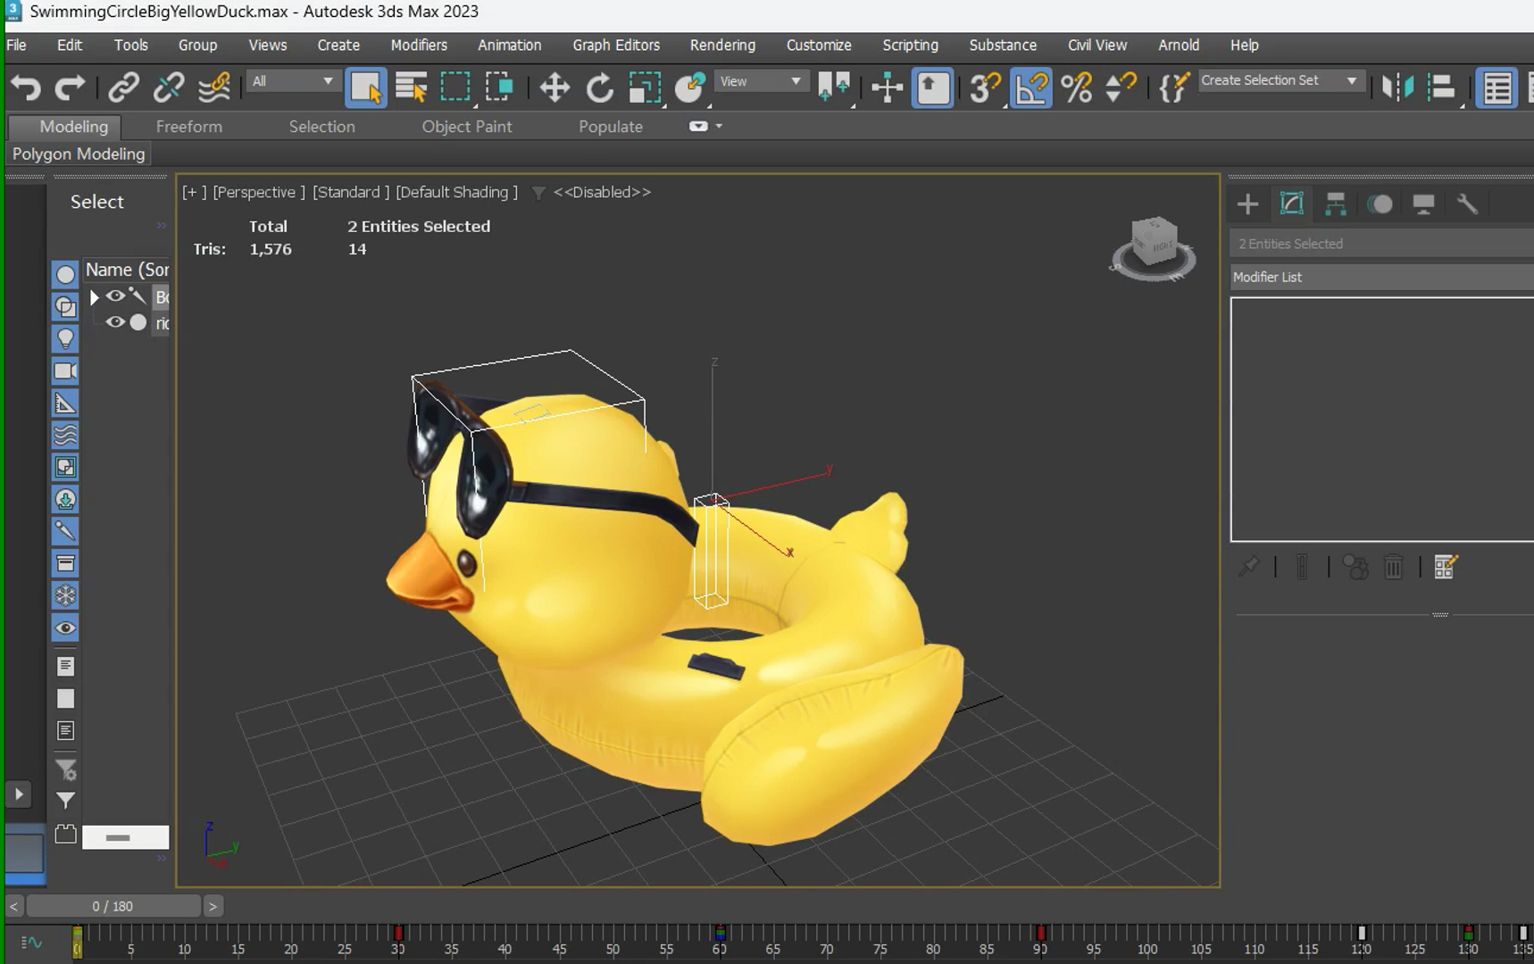Undo the last action in toolbar
Screen dimensions: 1534x964
click(25, 87)
